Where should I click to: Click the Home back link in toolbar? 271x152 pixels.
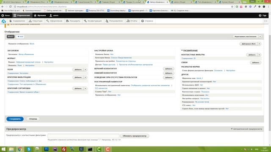pos(6,15)
